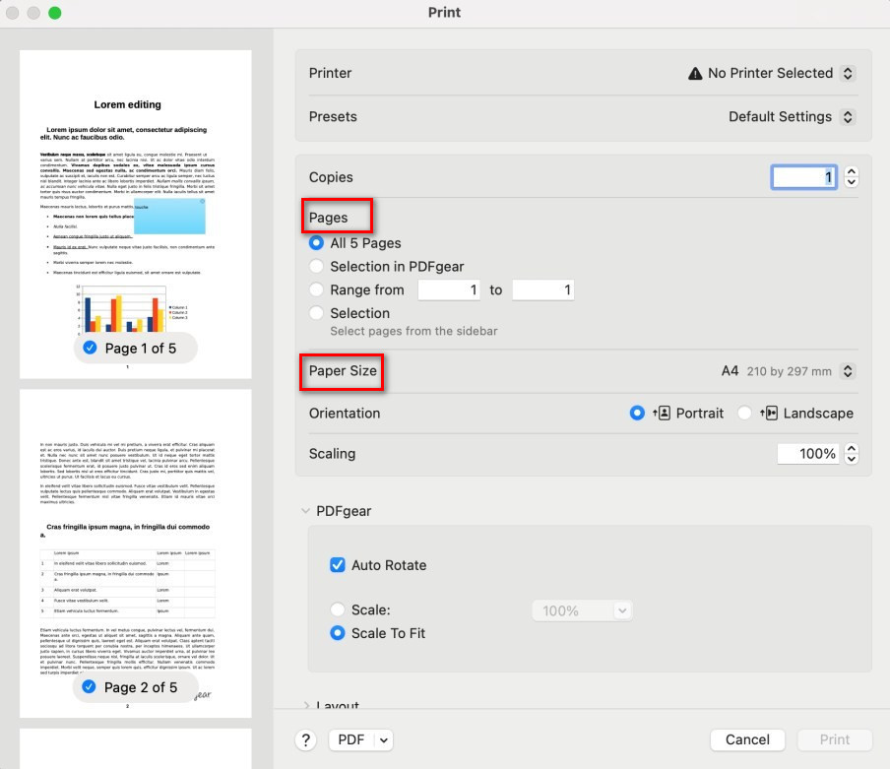Collapse the PDFgear section
The width and height of the screenshot is (890, 769).
coord(305,511)
